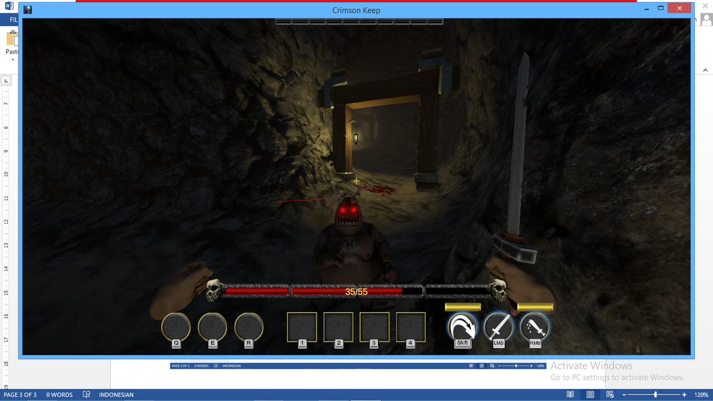
Task: Click the 35/55 health bar
Action: 356,291
